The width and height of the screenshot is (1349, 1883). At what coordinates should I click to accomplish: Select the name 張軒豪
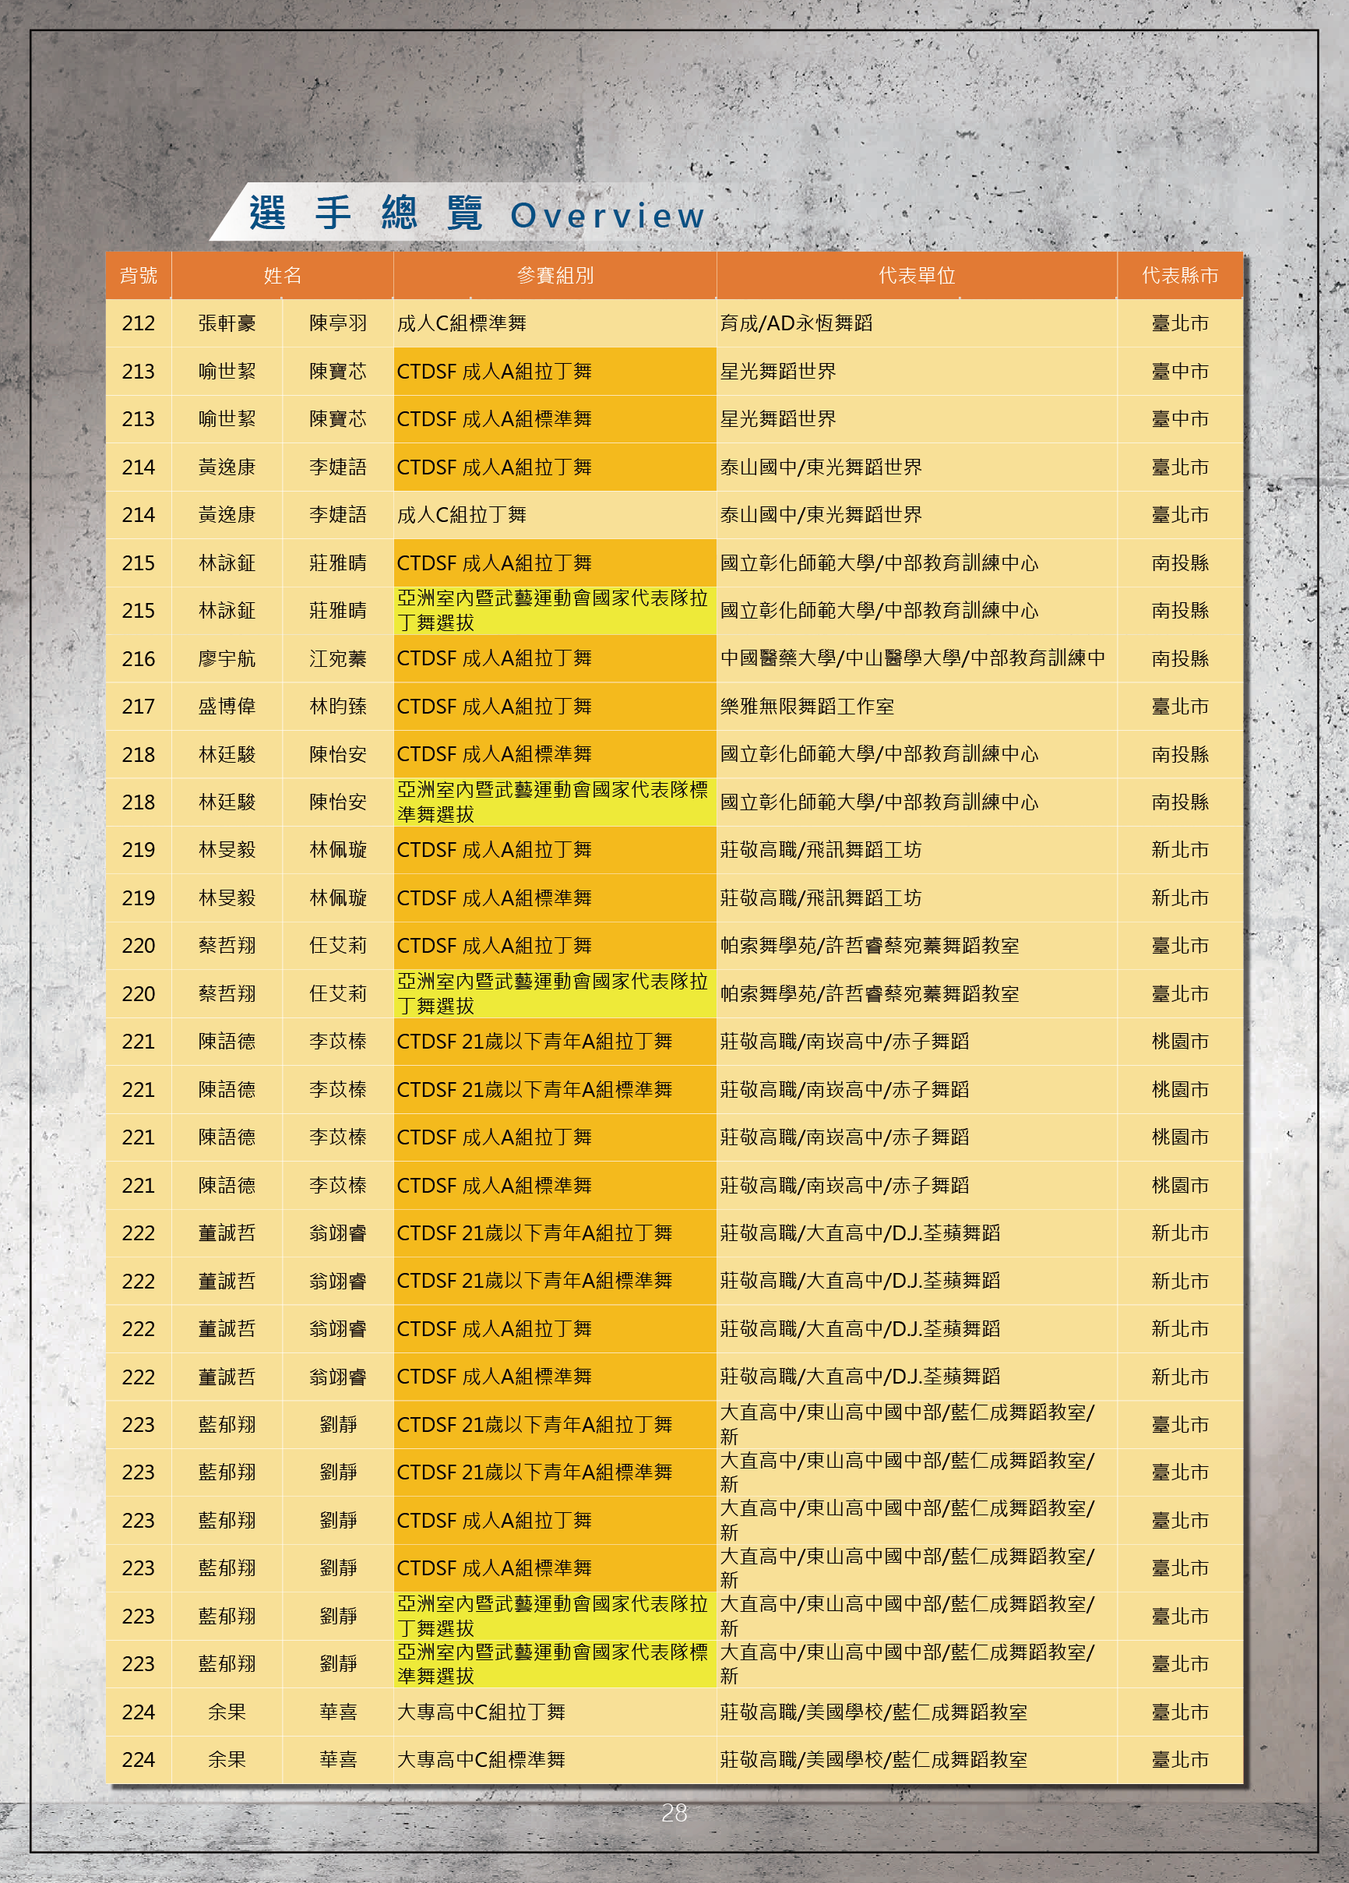click(227, 323)
